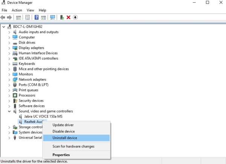The width and height of the screenshot is (226, 164).
Task: Click the speaker icon beside Realtek Audio
Action: (20, 122)
